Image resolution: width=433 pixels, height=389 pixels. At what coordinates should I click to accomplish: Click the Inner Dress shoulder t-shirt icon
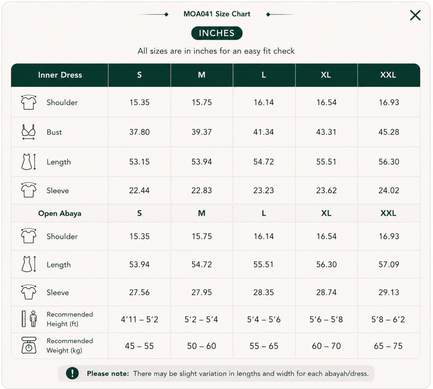pyautogui.click(x=29, y=102)
